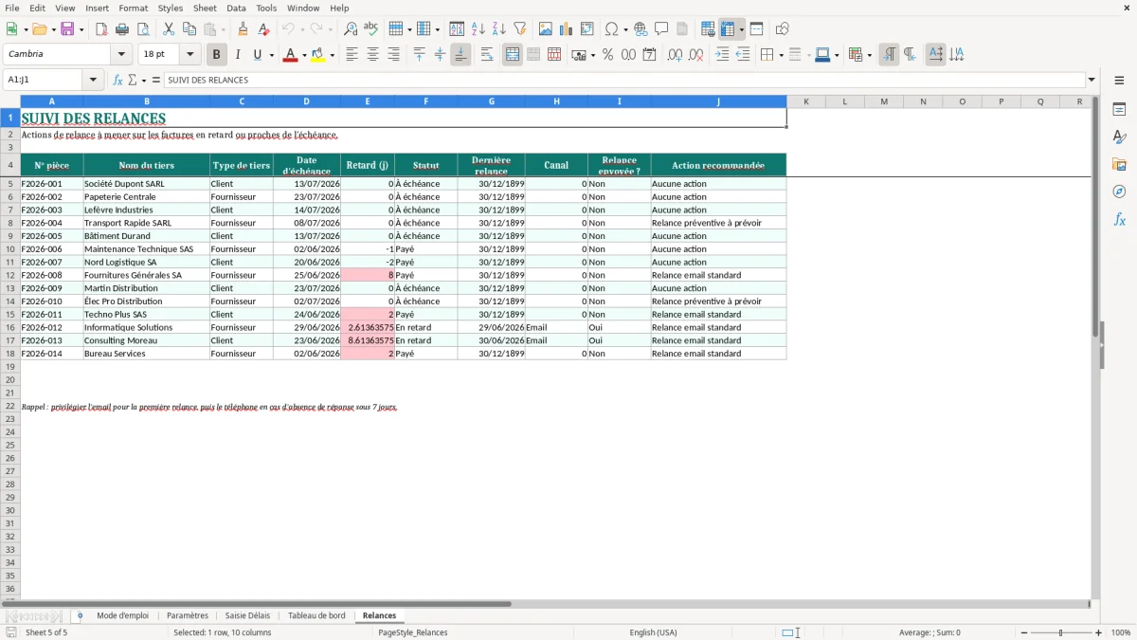Open the Styles menu
The image size is (1137, 640).
171,8
